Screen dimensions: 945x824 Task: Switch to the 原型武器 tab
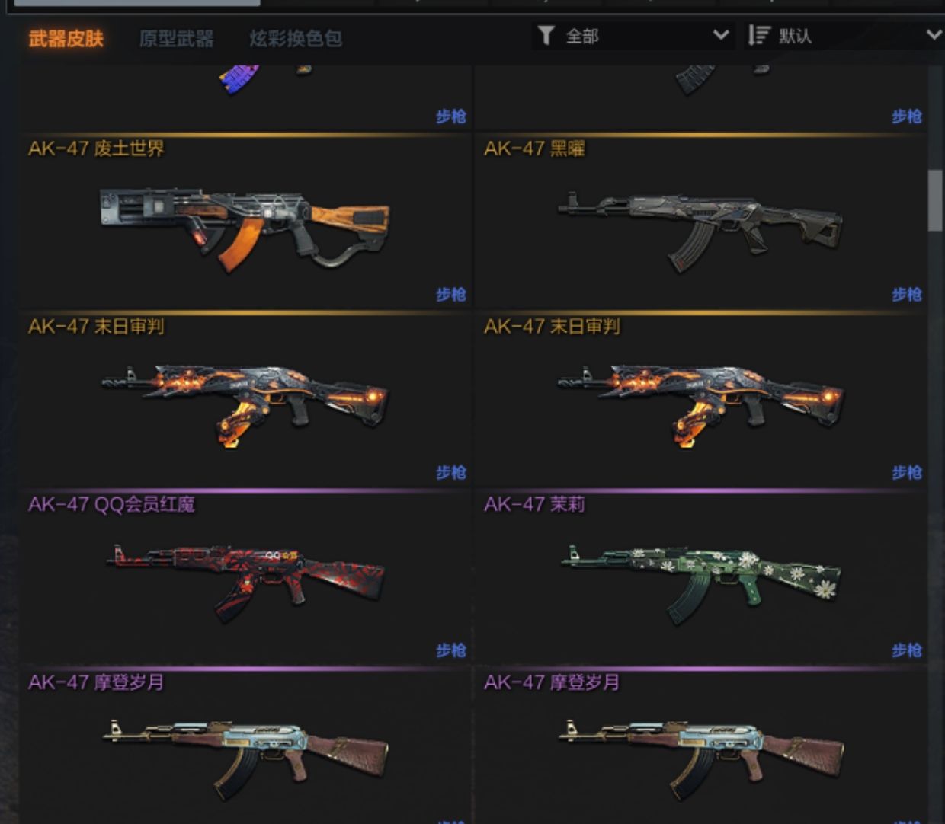176,38
